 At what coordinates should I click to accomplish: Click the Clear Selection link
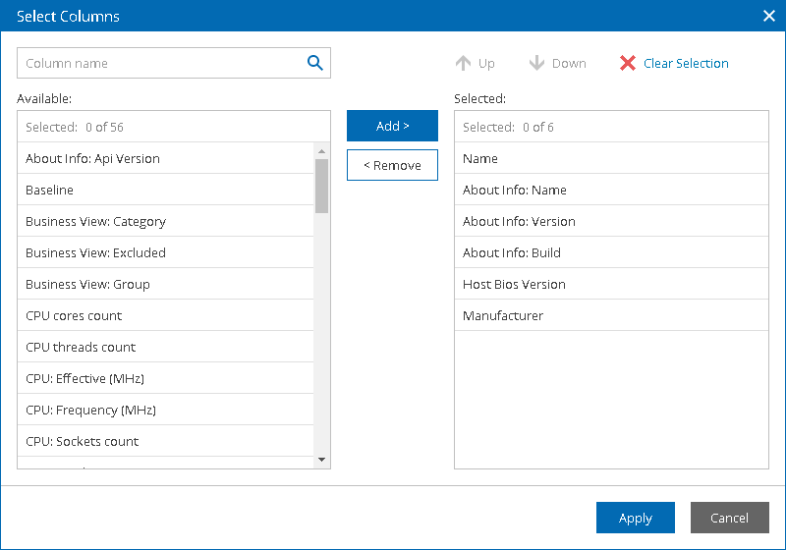686,63
